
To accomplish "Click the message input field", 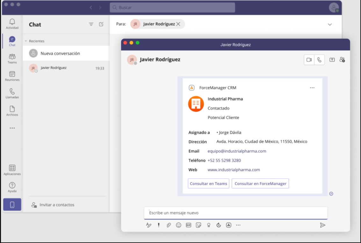I will click(x=235, y=213).
